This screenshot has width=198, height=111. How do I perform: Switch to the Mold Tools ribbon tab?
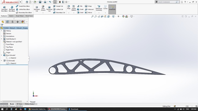[29, 16]
